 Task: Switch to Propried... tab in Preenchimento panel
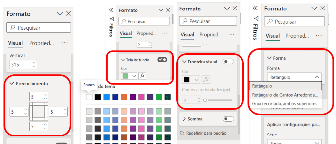tap(42, 43)
